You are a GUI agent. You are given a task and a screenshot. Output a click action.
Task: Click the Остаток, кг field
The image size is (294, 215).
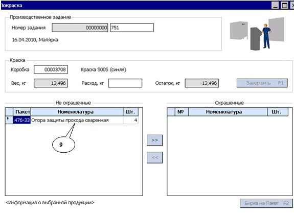click(x=202, y=83)
